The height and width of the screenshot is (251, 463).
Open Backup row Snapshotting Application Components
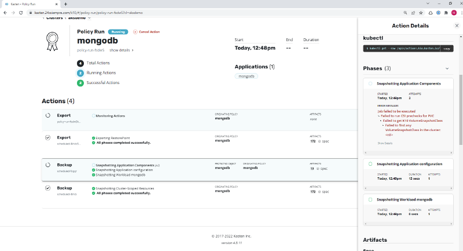pyautogui.click(x=200, y=170)
